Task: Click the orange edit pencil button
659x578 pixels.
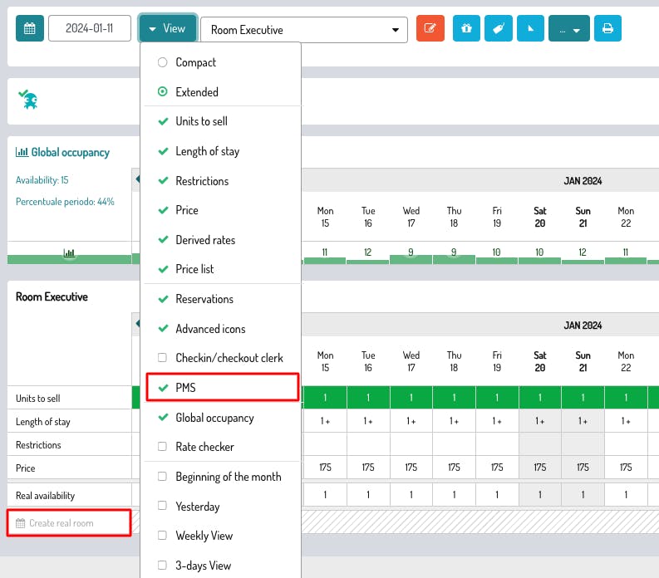Action: click(x=430, y=28)
